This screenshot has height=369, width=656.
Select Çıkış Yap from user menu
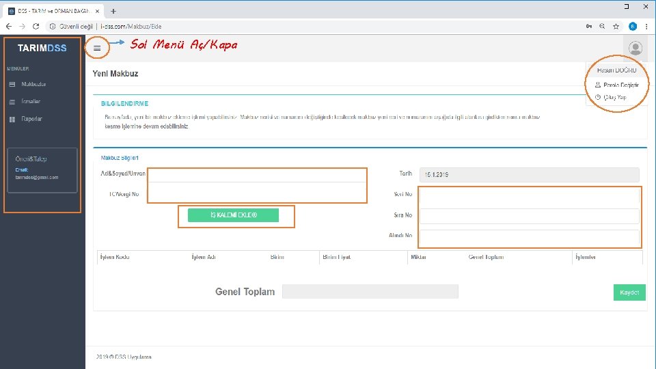point(614,97)
